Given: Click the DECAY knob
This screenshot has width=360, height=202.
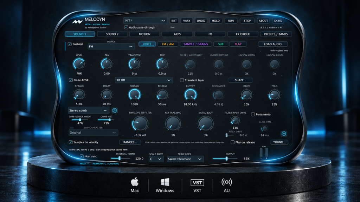Looking at the screenshot, I should (x=107, y=95).
